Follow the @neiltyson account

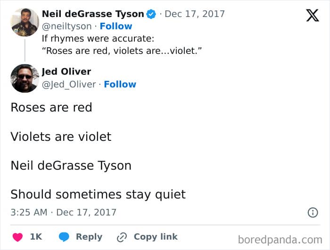point(116,26)
